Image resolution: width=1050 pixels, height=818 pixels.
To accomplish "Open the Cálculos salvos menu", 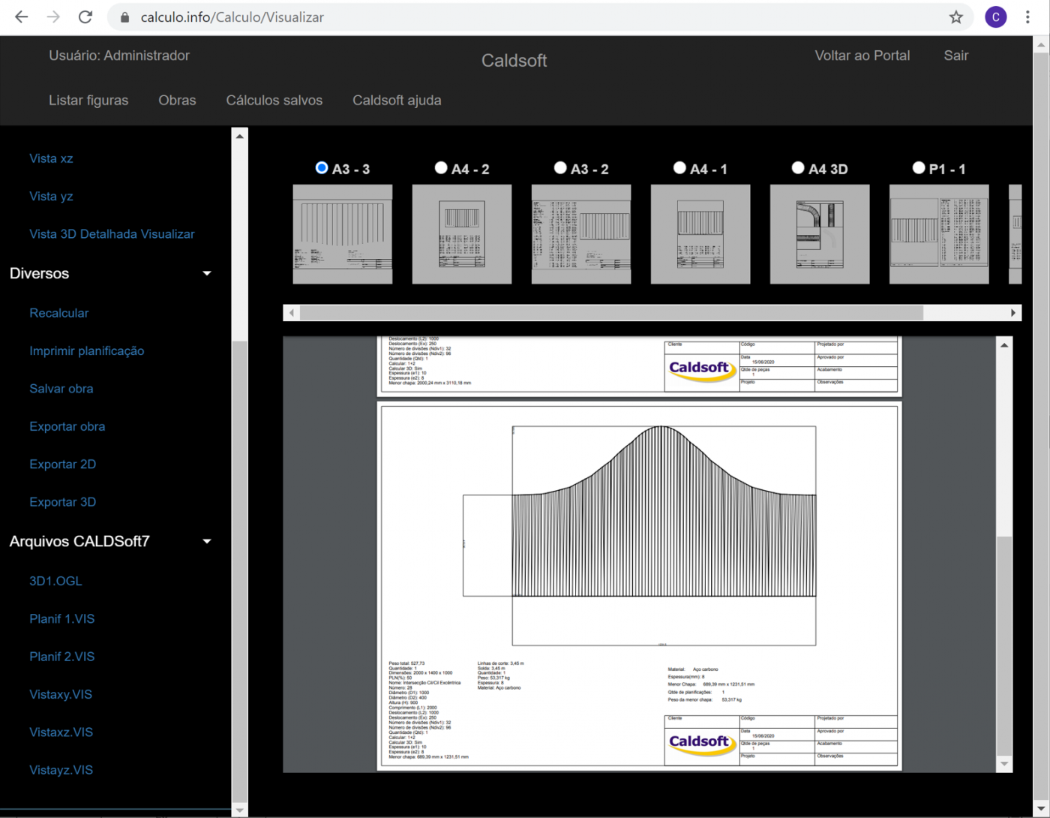I will click(x=274, y=101).
